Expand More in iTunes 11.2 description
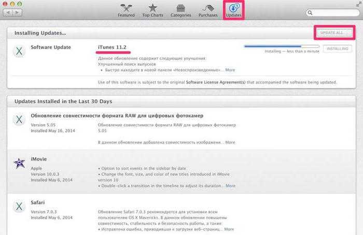 click(x=230, y=70)
